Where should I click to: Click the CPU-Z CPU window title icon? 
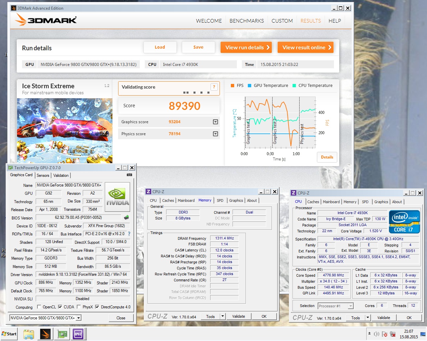click(x=294, y=193)
